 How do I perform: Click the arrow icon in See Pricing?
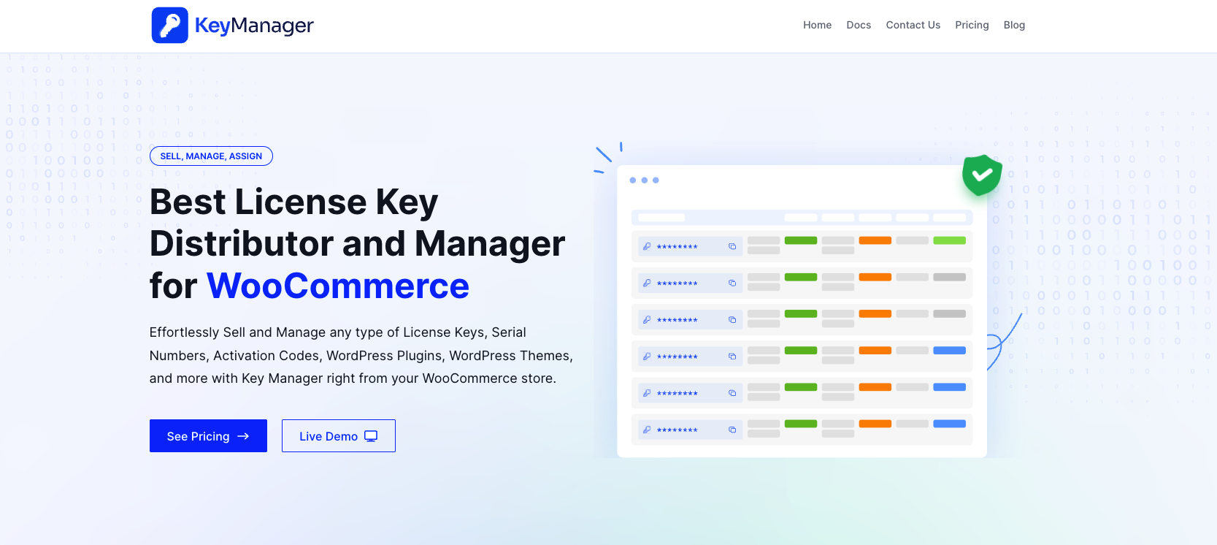[x=244, y=436]
